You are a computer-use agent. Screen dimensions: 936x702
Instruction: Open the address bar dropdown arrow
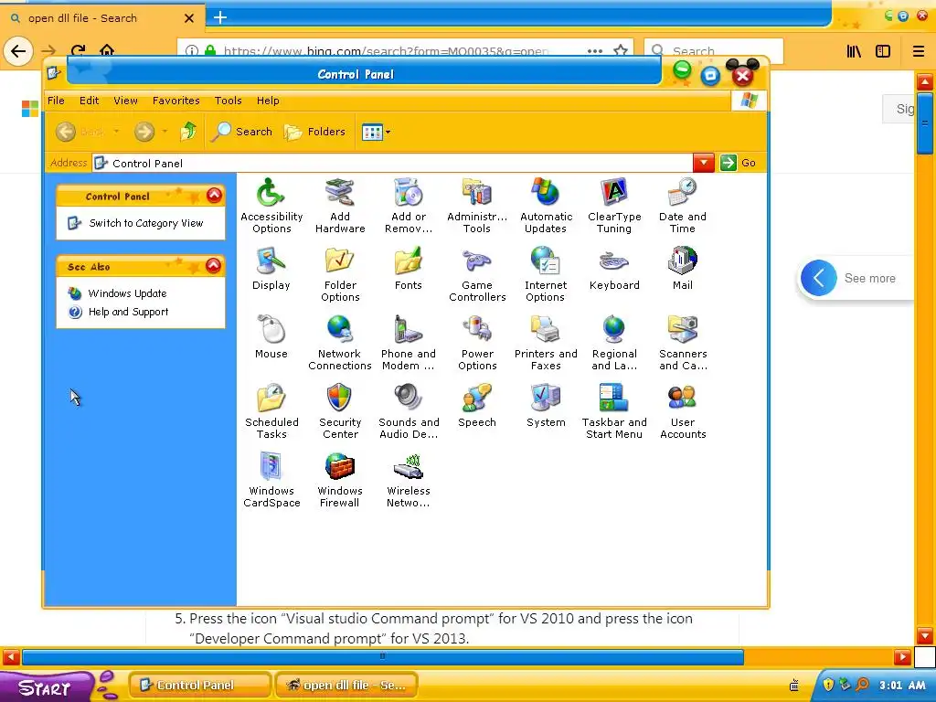(704, 163)
